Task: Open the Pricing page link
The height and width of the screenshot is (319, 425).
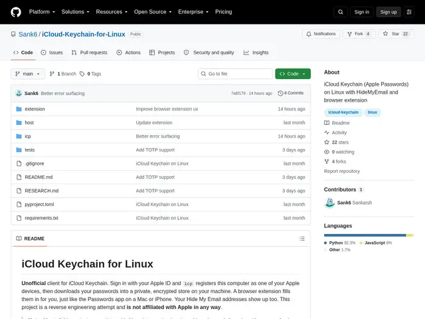Action: pos(223,12)
